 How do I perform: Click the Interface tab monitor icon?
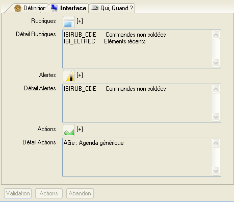pyautogui.click(x=55, y=8)
